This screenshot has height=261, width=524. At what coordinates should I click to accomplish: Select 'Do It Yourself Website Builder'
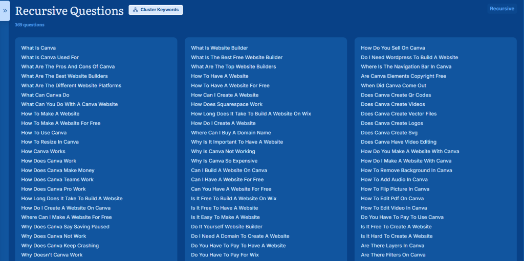tap(227, 227)
